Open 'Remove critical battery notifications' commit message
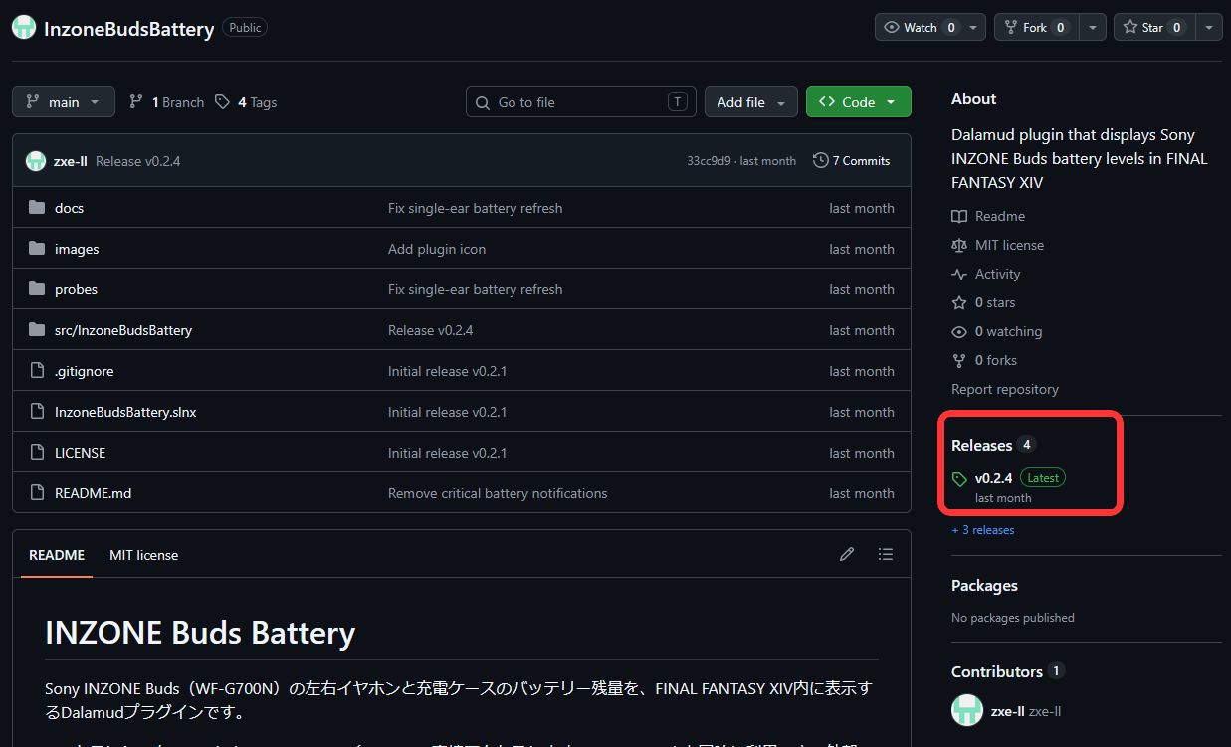This screenshot has height=747, width=1231. (498, 493)
